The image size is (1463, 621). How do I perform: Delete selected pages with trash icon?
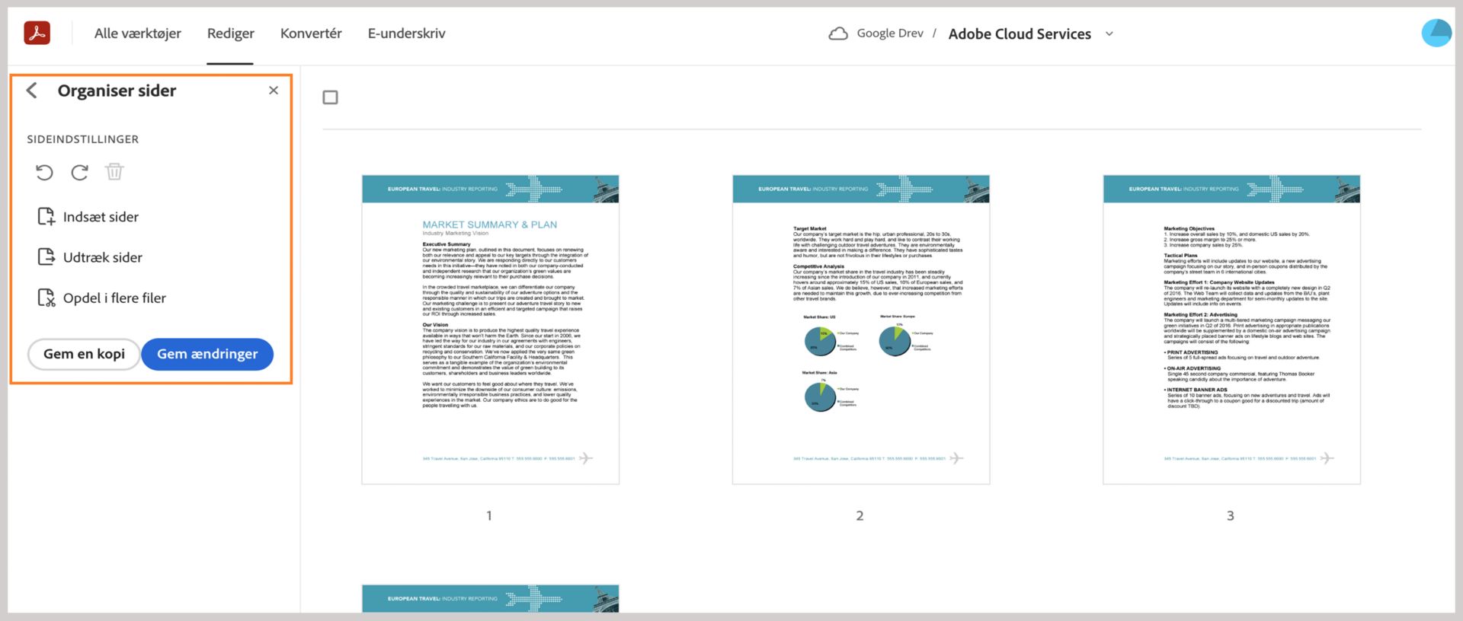[114, 172]
